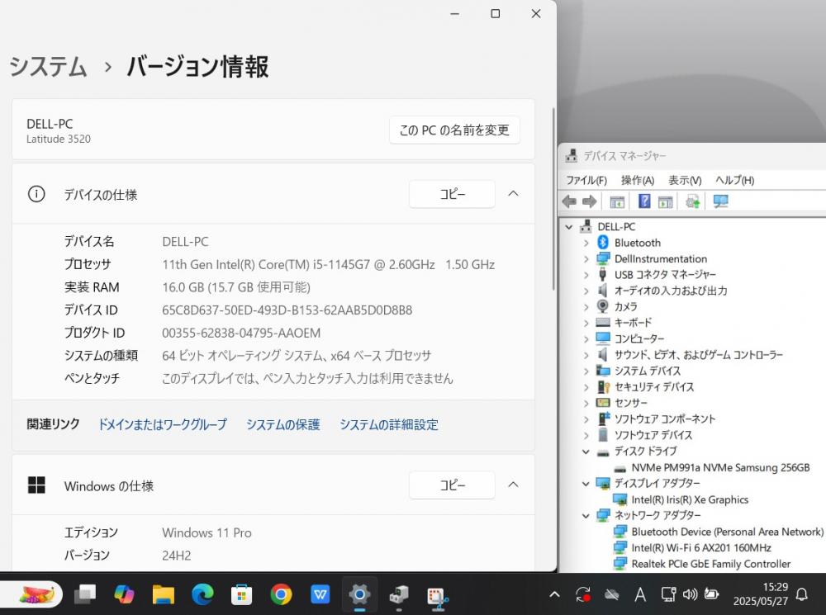Image resolution: width=826 pixels, height=615 pixels.
Task: Click Update driver icon in Device Manager toolbar
Action: point(692,201)
